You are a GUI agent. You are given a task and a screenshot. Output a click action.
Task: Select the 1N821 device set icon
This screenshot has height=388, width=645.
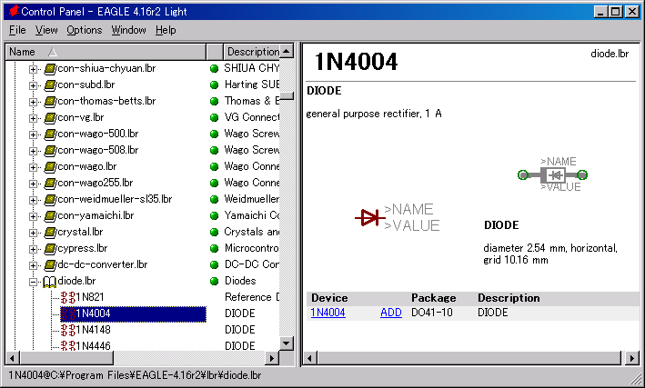click(x=68, y=297)
